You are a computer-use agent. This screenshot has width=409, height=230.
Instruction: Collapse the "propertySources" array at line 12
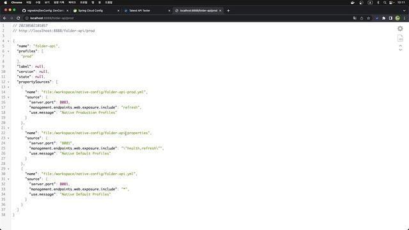tap(8, 82)
